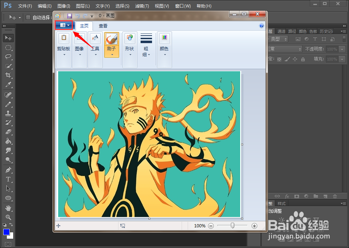This screenshot has width=349, height=248.
Task: Toggle lock all layer icon
Action: [x=303, y=59]
